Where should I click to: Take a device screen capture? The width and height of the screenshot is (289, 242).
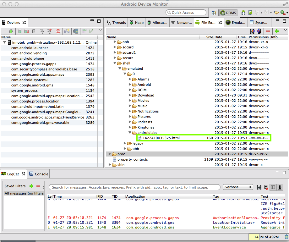67,31
